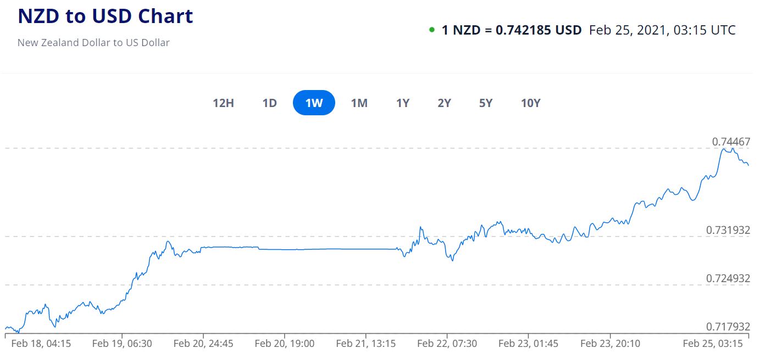Click the Feb 22, 07:30 axis marker
The image size is (760, 359).
tap(447, 344)
